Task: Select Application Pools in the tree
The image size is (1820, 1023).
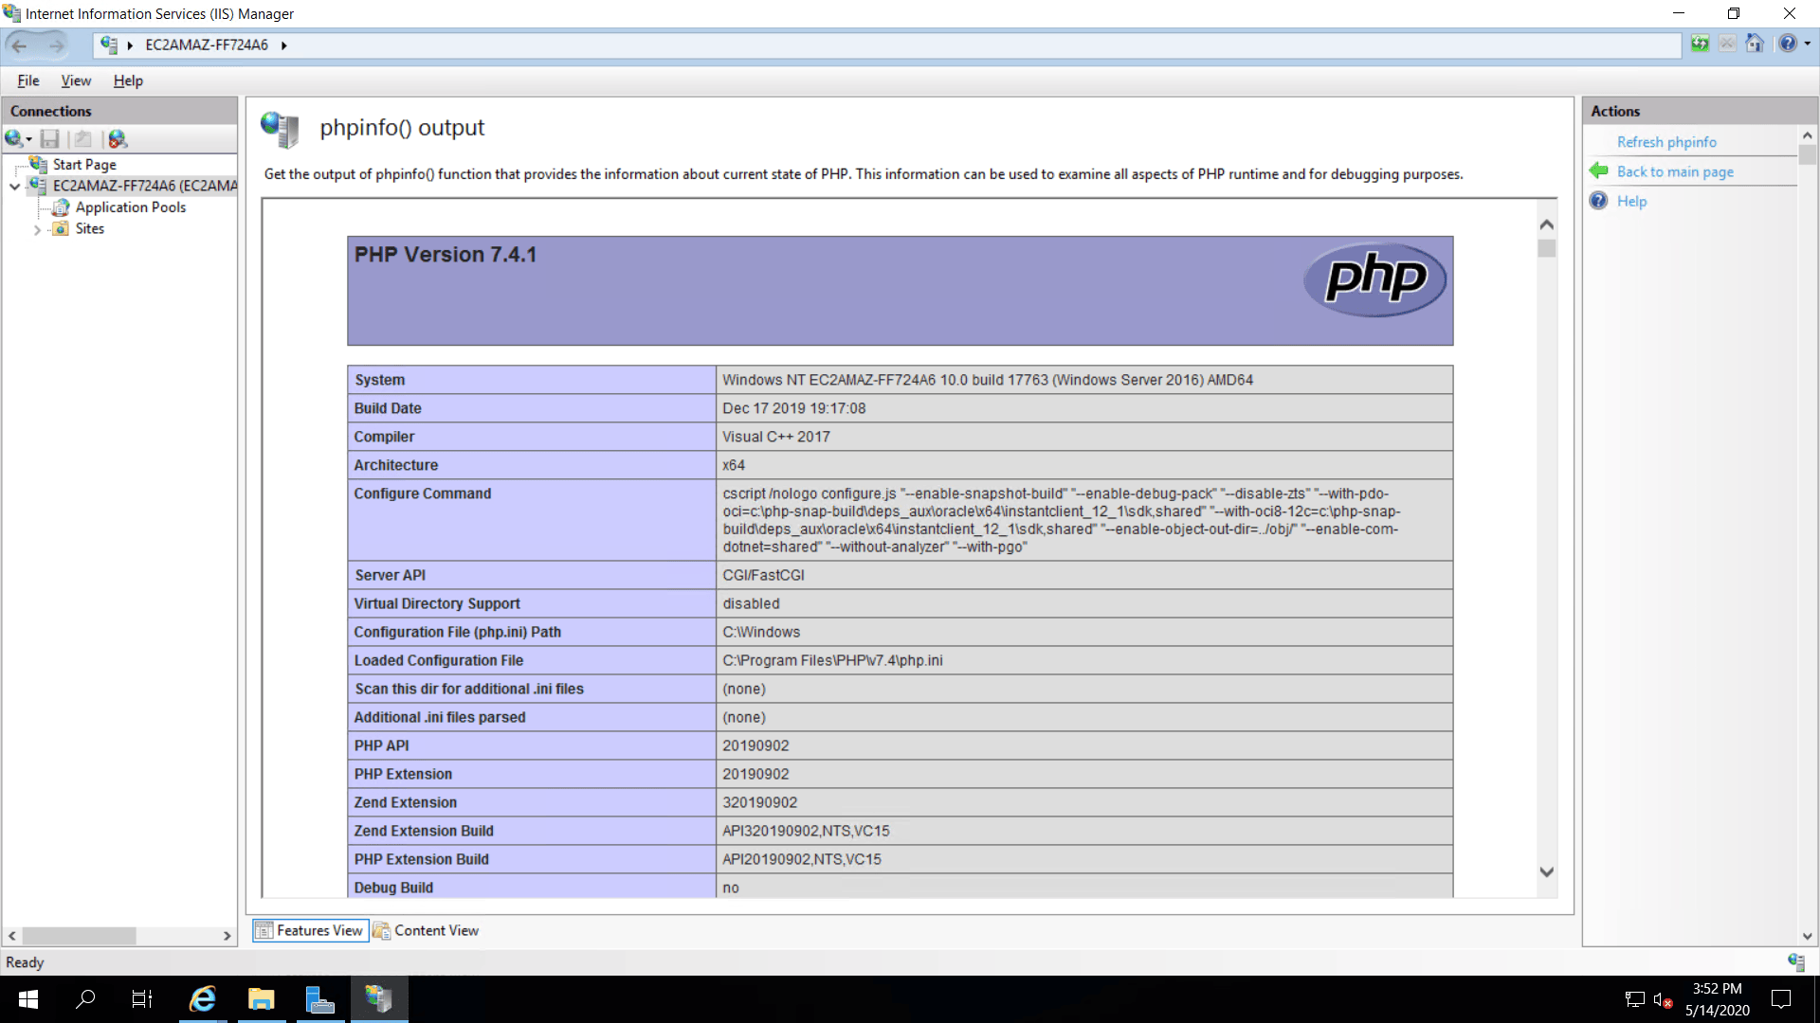Action: (131, 207)
